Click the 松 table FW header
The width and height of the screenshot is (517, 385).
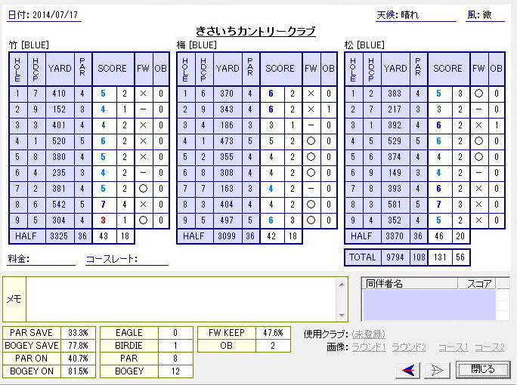[x=478, y=69]
